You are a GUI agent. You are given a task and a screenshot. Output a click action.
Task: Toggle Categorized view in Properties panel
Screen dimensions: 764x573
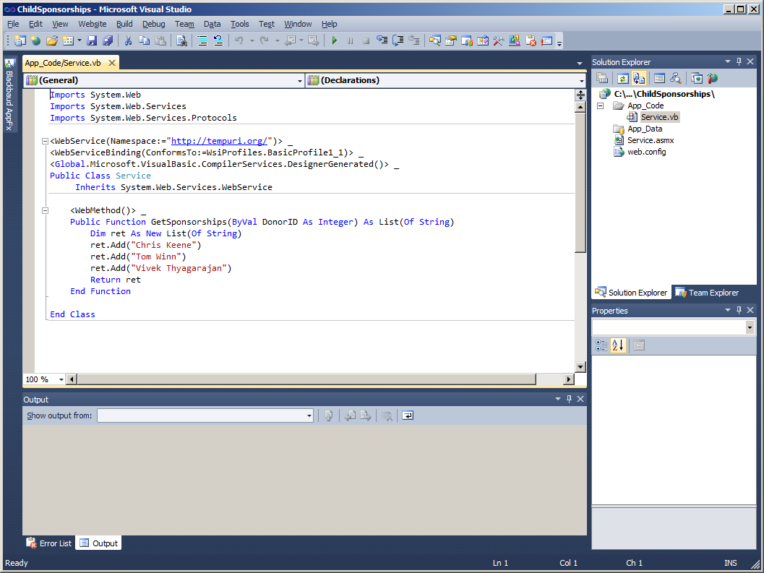(x=602, y=345)
